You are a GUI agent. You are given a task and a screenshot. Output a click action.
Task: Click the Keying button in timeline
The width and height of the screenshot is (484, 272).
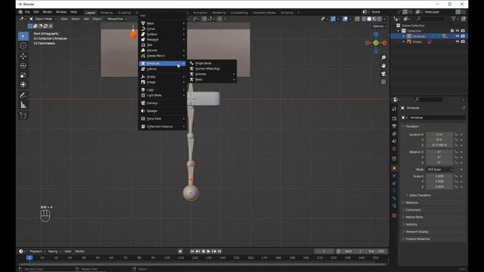tap(54, 252)
